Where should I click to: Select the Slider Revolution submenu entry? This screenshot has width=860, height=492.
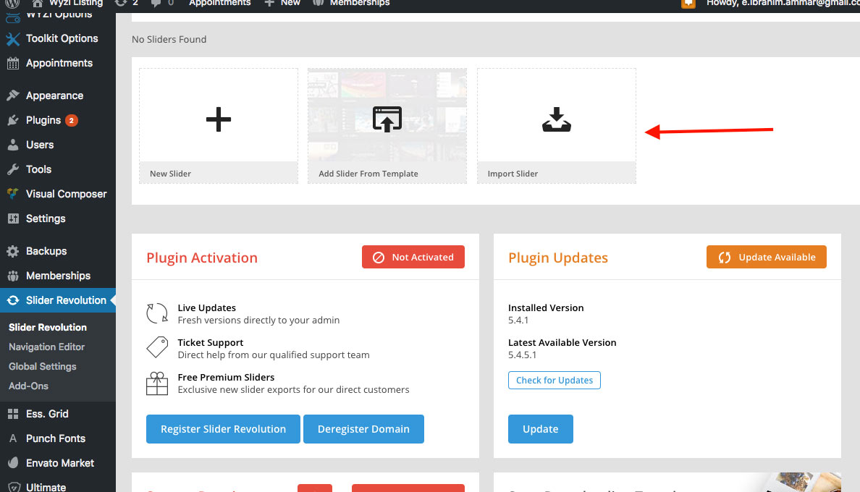(x=48, y=327)
